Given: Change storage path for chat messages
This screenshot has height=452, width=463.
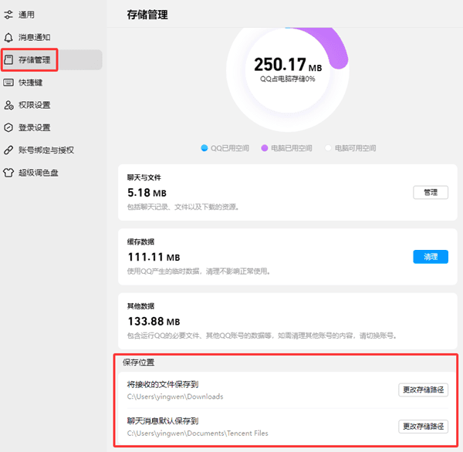Looking at the screenshot, I should click(423, 427).
